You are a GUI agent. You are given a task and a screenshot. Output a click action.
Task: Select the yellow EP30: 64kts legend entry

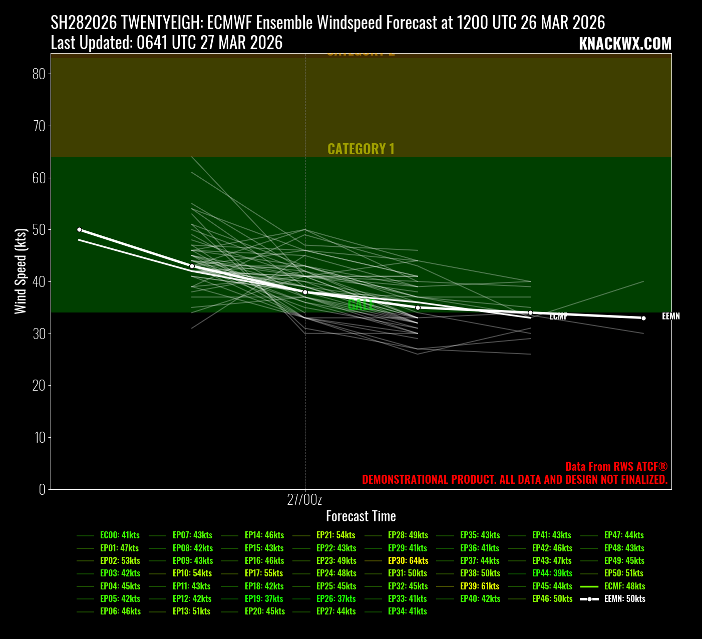[x=408, y=560]
